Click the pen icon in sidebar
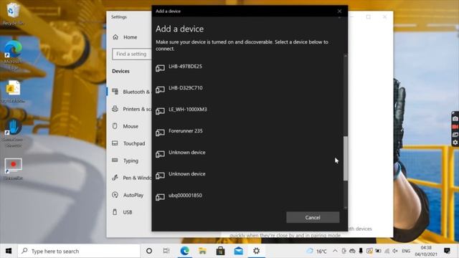Viewport: 459px width, 258px height. point(115,178)
